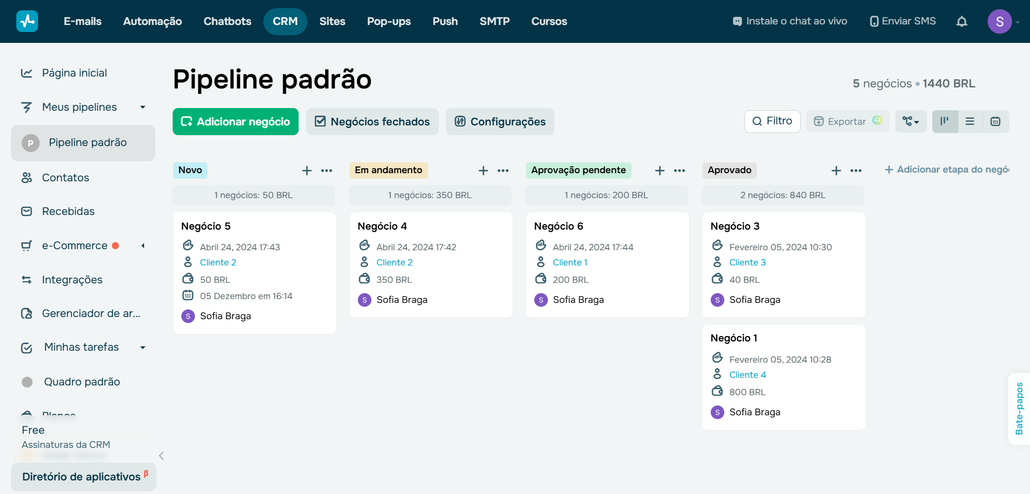Open the Negócio 3 card
This screenshot has width=1030, height=494.
784,265
